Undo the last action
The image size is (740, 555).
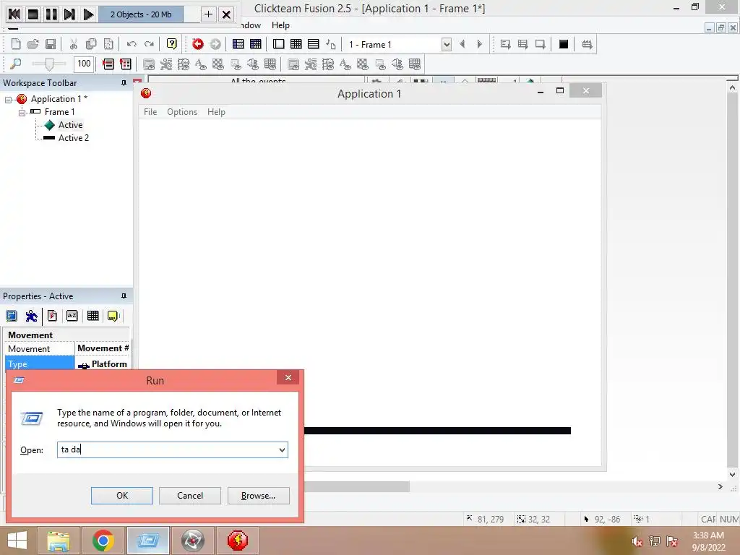tap(132, 44)
